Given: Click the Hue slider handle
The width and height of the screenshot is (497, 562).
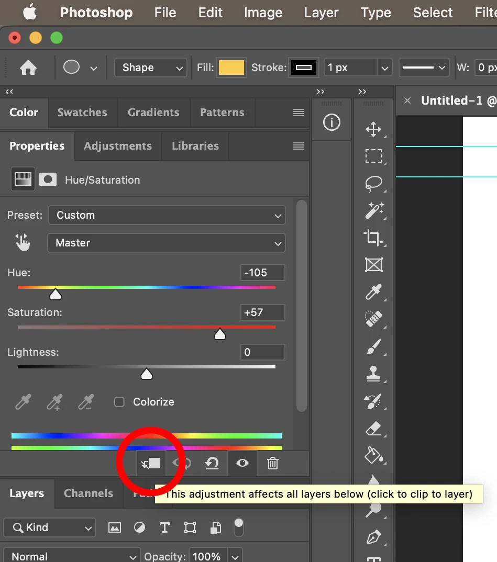Looking at the screenshot, I should [x=55, y=294].
